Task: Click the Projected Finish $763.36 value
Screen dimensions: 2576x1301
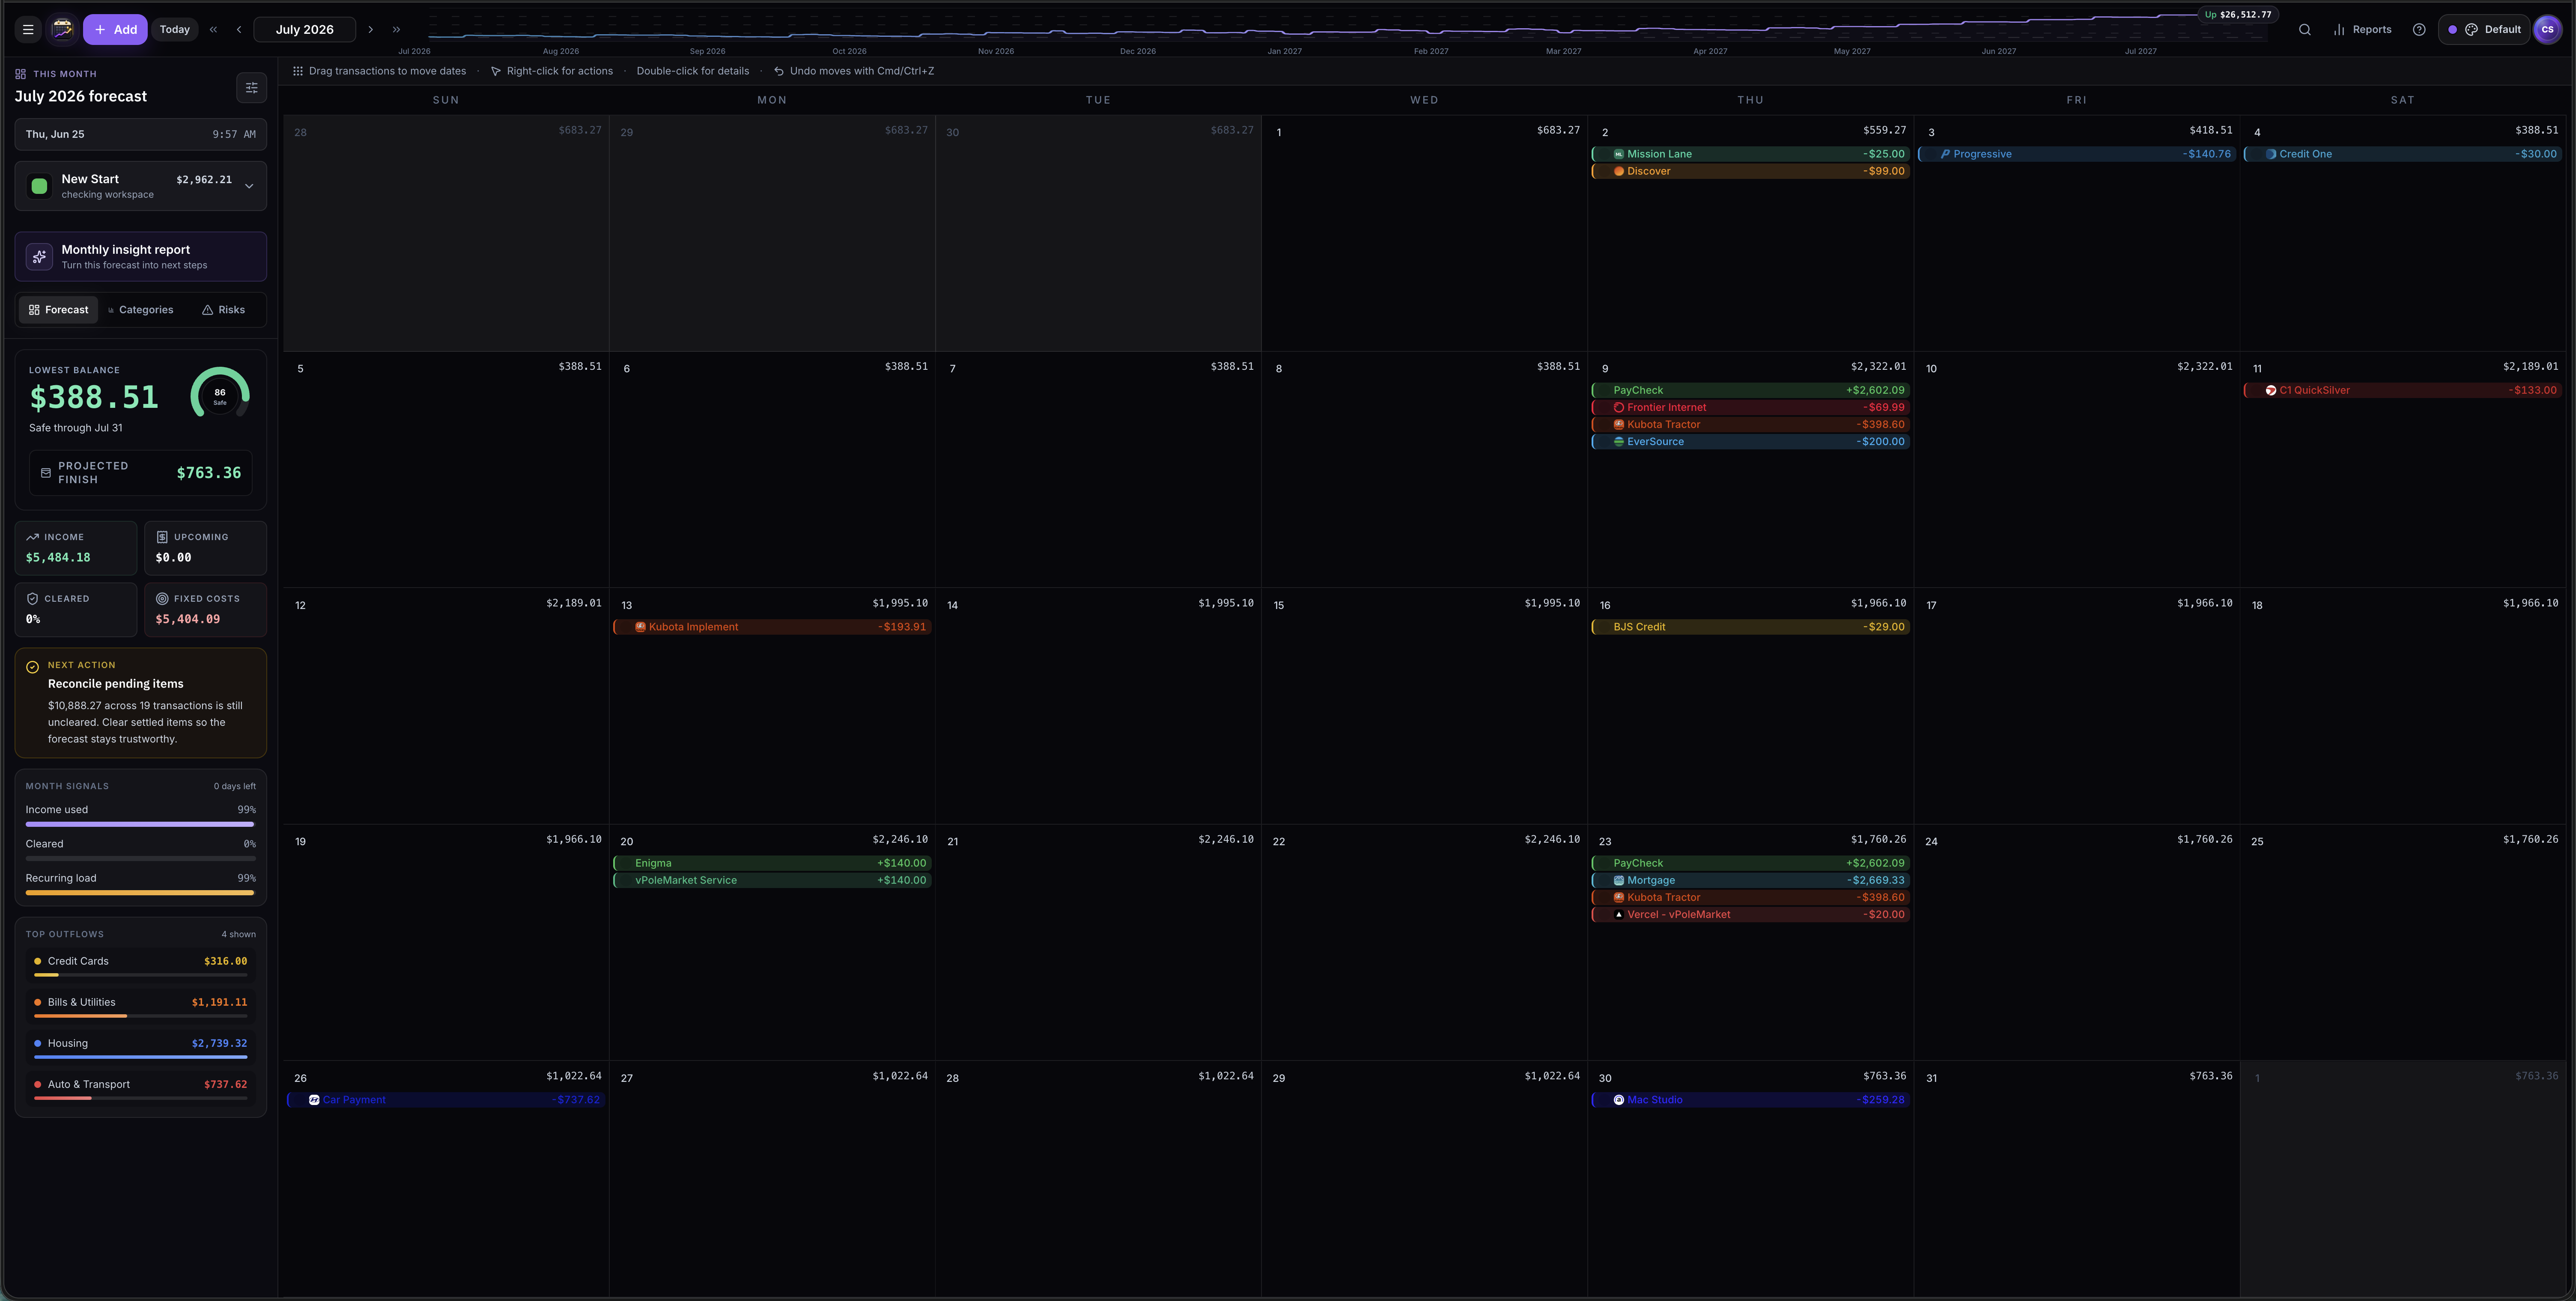Action: click(209, 474)
